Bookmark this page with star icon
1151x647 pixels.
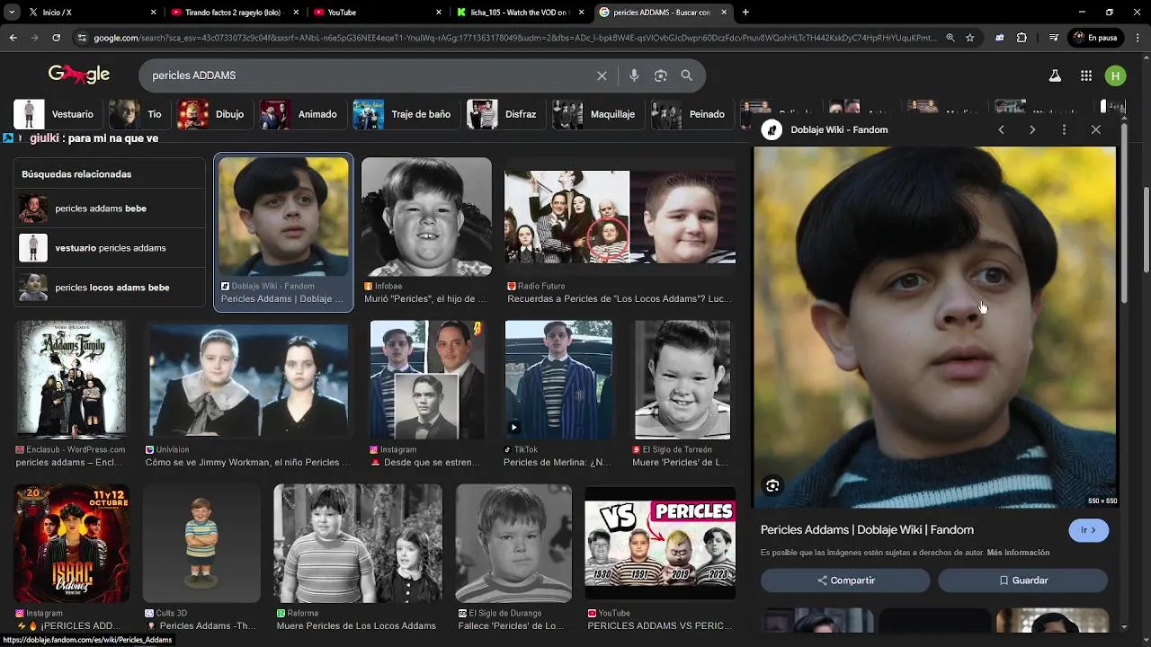[x=969, y=38]
